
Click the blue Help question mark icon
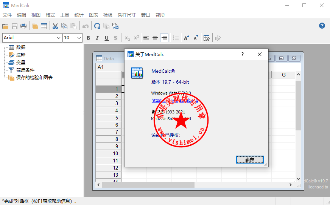tap(322, 26)
